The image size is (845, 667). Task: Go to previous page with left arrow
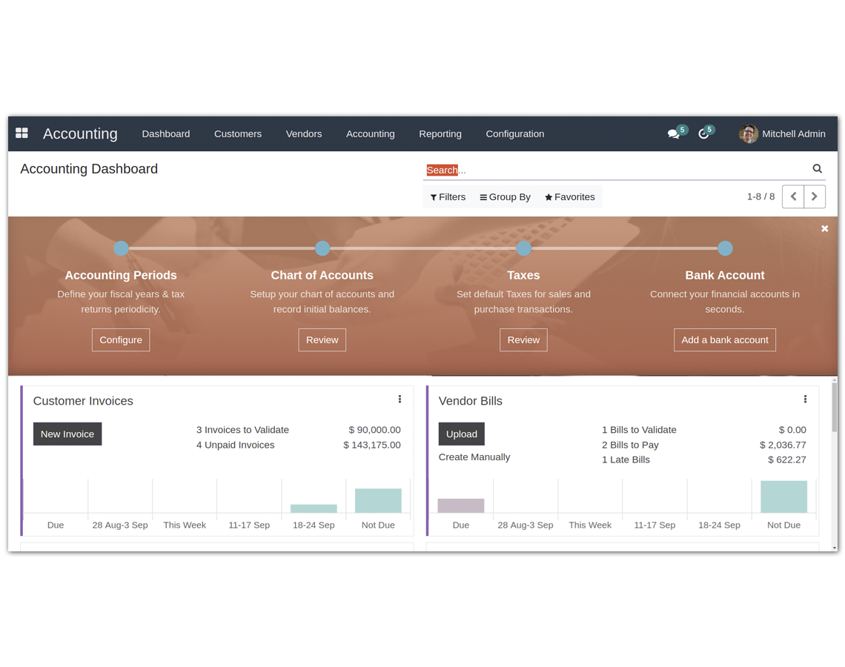(x=793, y=197)
